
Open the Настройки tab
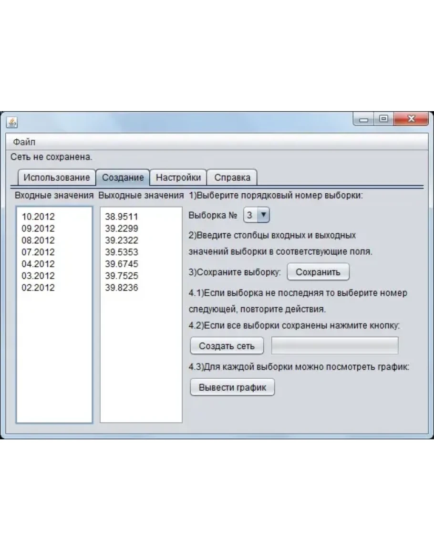tap(178, 177)
